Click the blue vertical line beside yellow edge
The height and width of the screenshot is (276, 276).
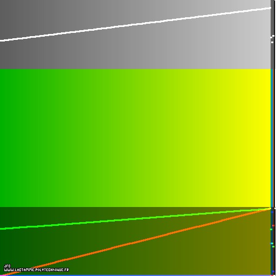[272, 138]
